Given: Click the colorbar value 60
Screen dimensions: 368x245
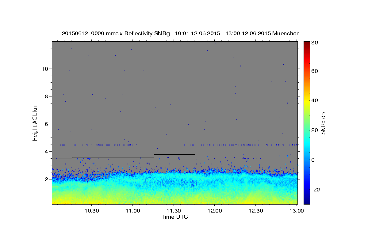Looking at the screenshot, I should tap(315, 71).
